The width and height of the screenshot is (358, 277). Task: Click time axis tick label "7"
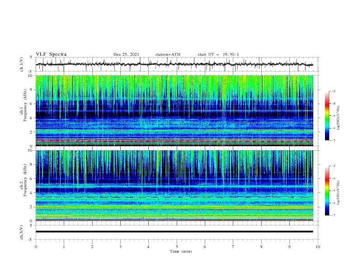coord(233,247)
